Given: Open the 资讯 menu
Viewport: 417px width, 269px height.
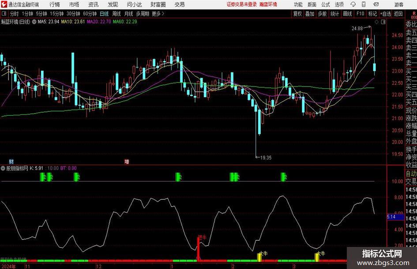Looking at the screenshot, I should [94, 4].
